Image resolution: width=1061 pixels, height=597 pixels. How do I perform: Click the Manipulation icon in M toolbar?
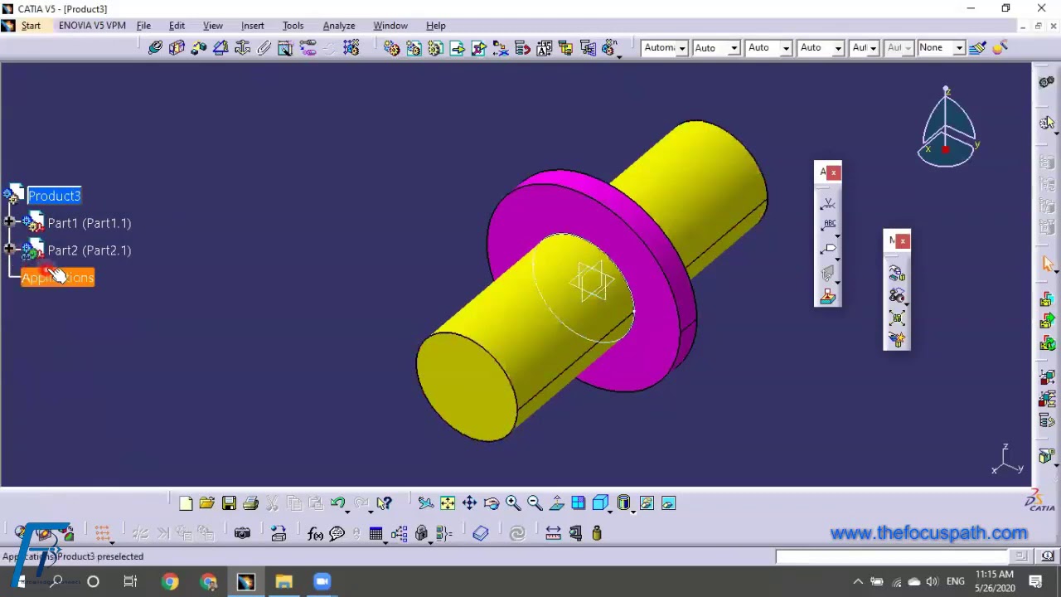(x=897, y=273)
